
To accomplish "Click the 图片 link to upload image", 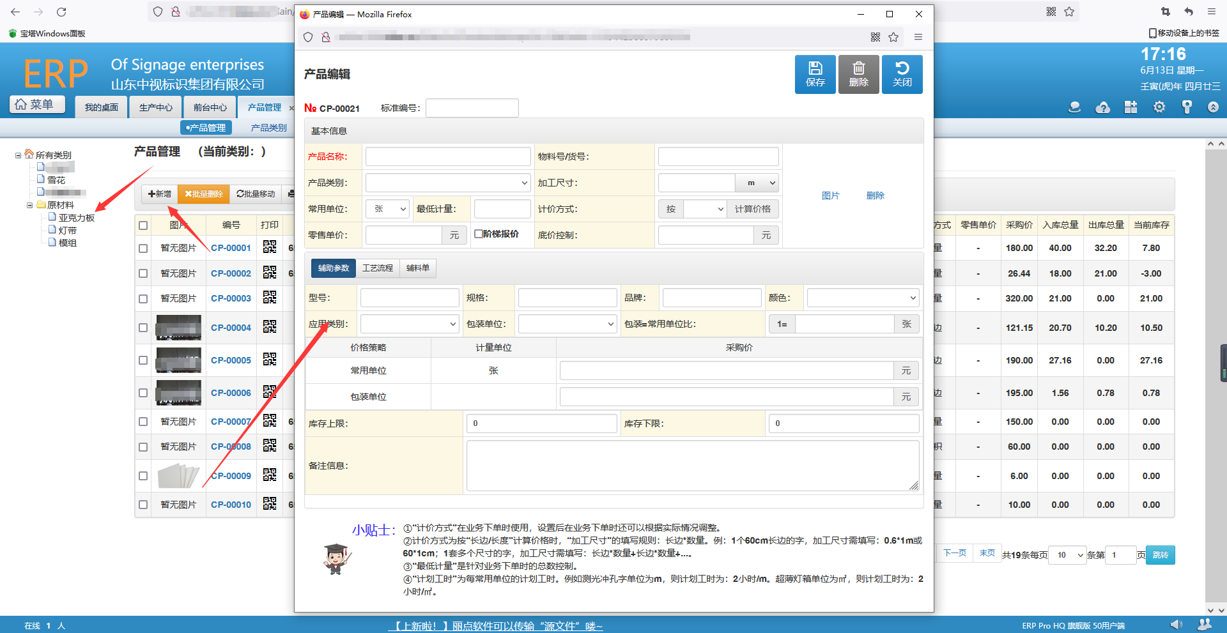I will coord(830,195).
